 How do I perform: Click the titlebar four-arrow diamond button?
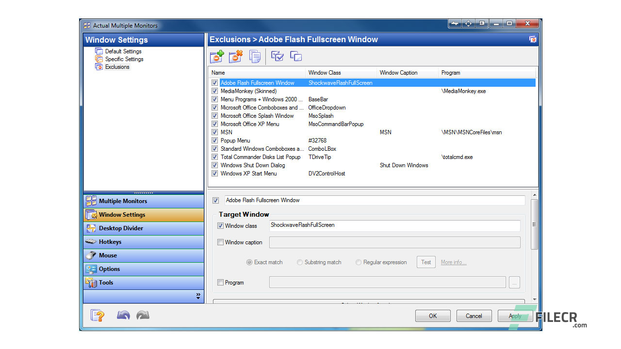tap(469, 23)
